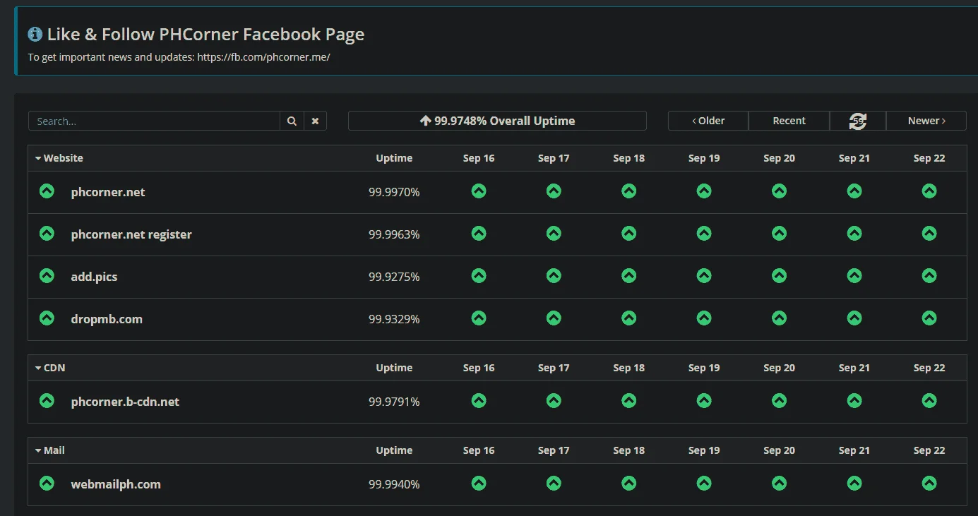This screenshot has width=978, height=516.
Task: Collapse the Mail group
Action: 50,450
